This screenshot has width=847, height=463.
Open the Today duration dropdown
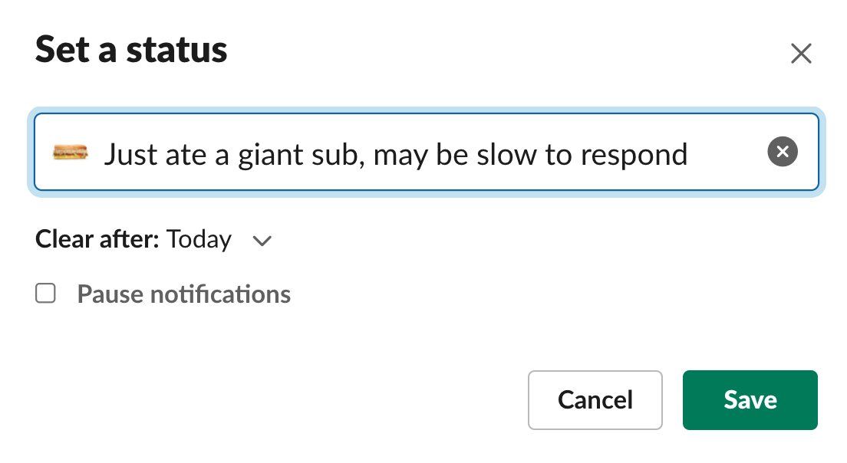point(199,240)
